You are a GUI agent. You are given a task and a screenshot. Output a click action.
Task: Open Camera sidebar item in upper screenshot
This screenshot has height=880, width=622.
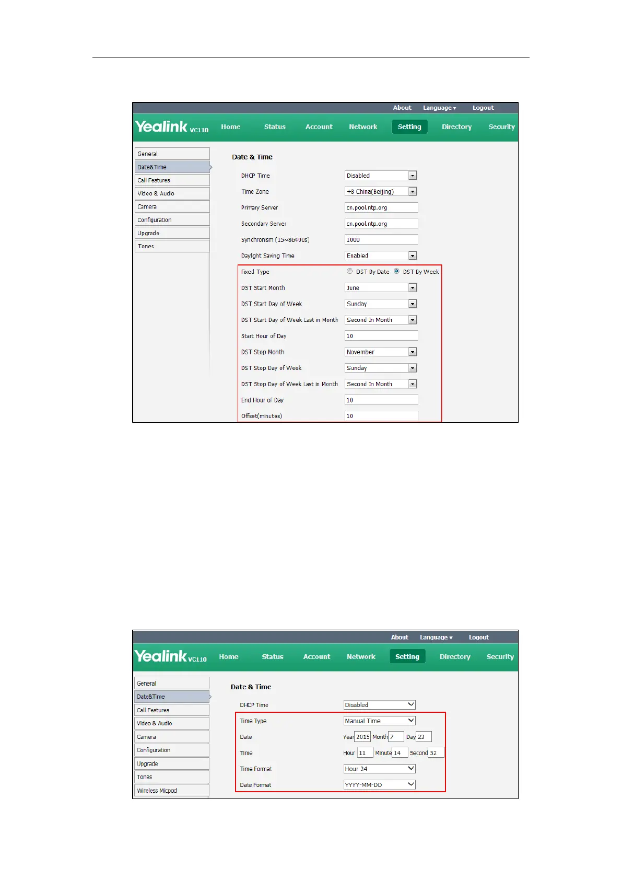pos(172,207)
